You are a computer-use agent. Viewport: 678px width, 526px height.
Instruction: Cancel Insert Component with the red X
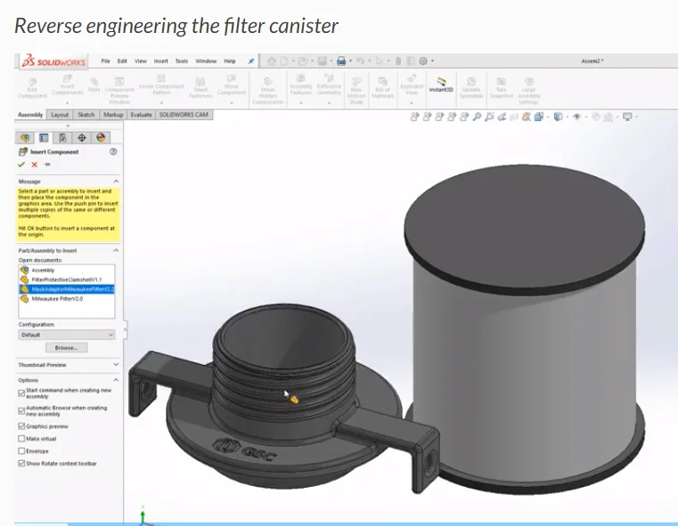pyautogui.click(x=35, y=165)
